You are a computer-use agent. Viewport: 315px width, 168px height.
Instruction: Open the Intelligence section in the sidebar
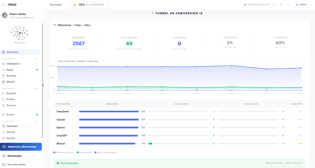[13, 64]
